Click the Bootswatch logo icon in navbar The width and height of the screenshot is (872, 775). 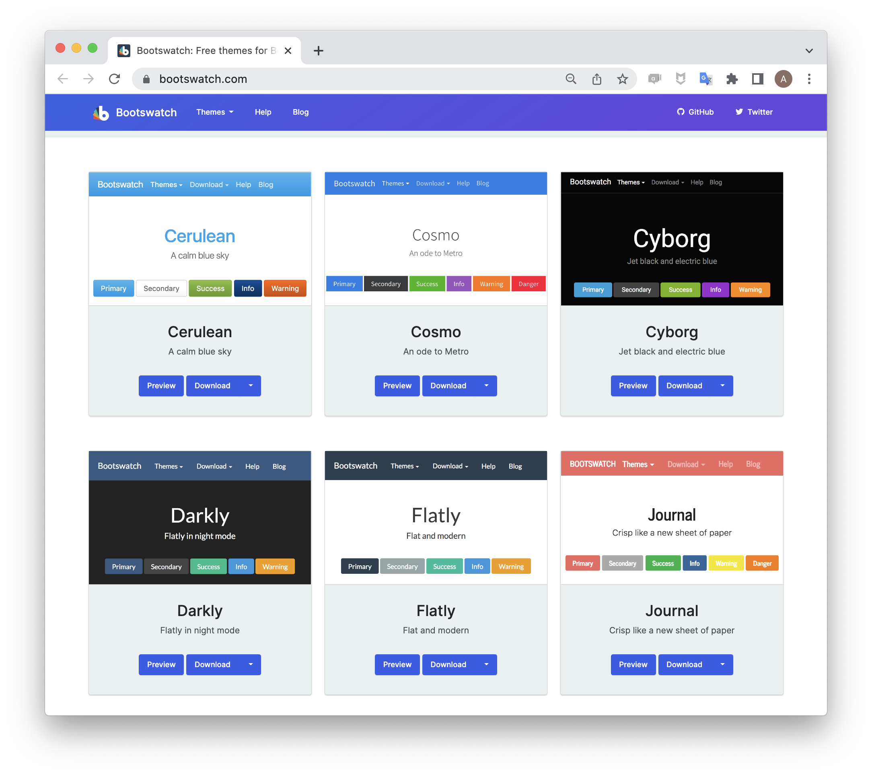101,113
